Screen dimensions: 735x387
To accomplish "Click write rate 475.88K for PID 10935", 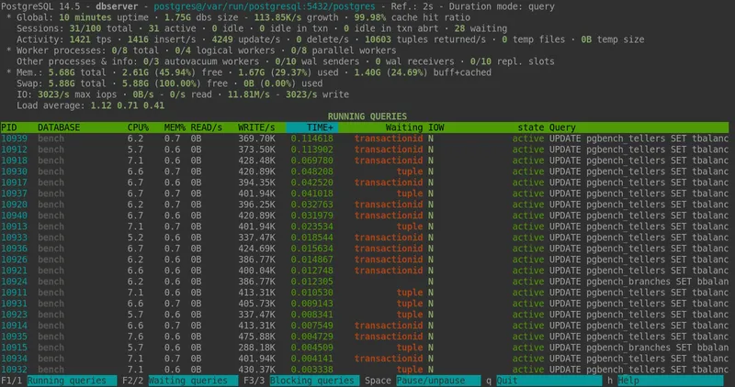I will pos(256,337).
